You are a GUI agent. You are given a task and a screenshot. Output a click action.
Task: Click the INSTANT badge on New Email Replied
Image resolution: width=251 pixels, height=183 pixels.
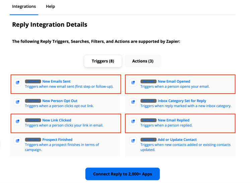pyautogui.click(x=149, y=120)
